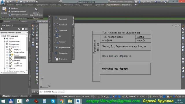Image resolution: width=185 pixels, height=104 pixels.
Task: Click the AutoCAD taskbar icon
Action: coord(78,101)
